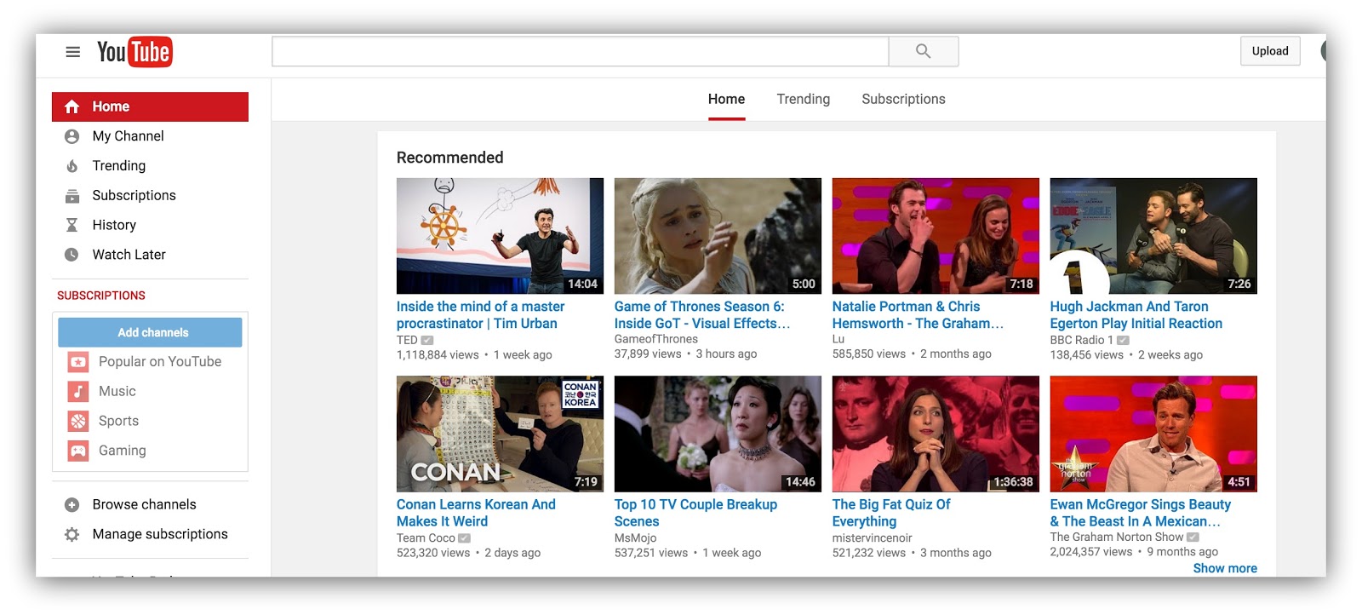1362x615 pixels.
Task: Click the GameofThrones channel name
Action: pos(655,339)
